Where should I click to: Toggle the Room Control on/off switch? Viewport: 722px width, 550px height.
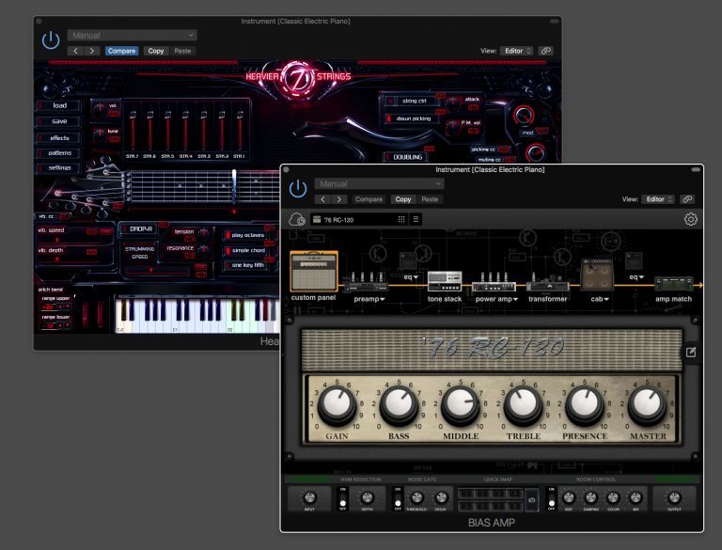click(551, 498)
